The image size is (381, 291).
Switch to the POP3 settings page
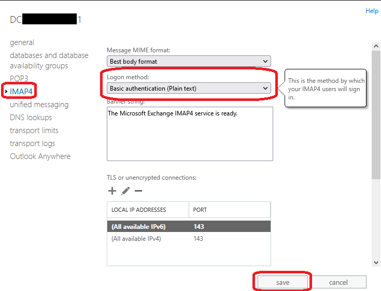[19, 79]
